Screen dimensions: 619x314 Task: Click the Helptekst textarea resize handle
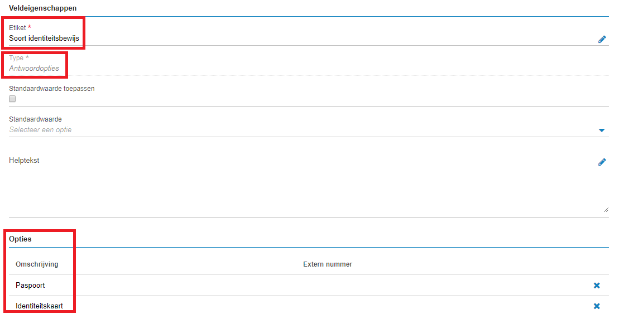click(x=606, y=210)
